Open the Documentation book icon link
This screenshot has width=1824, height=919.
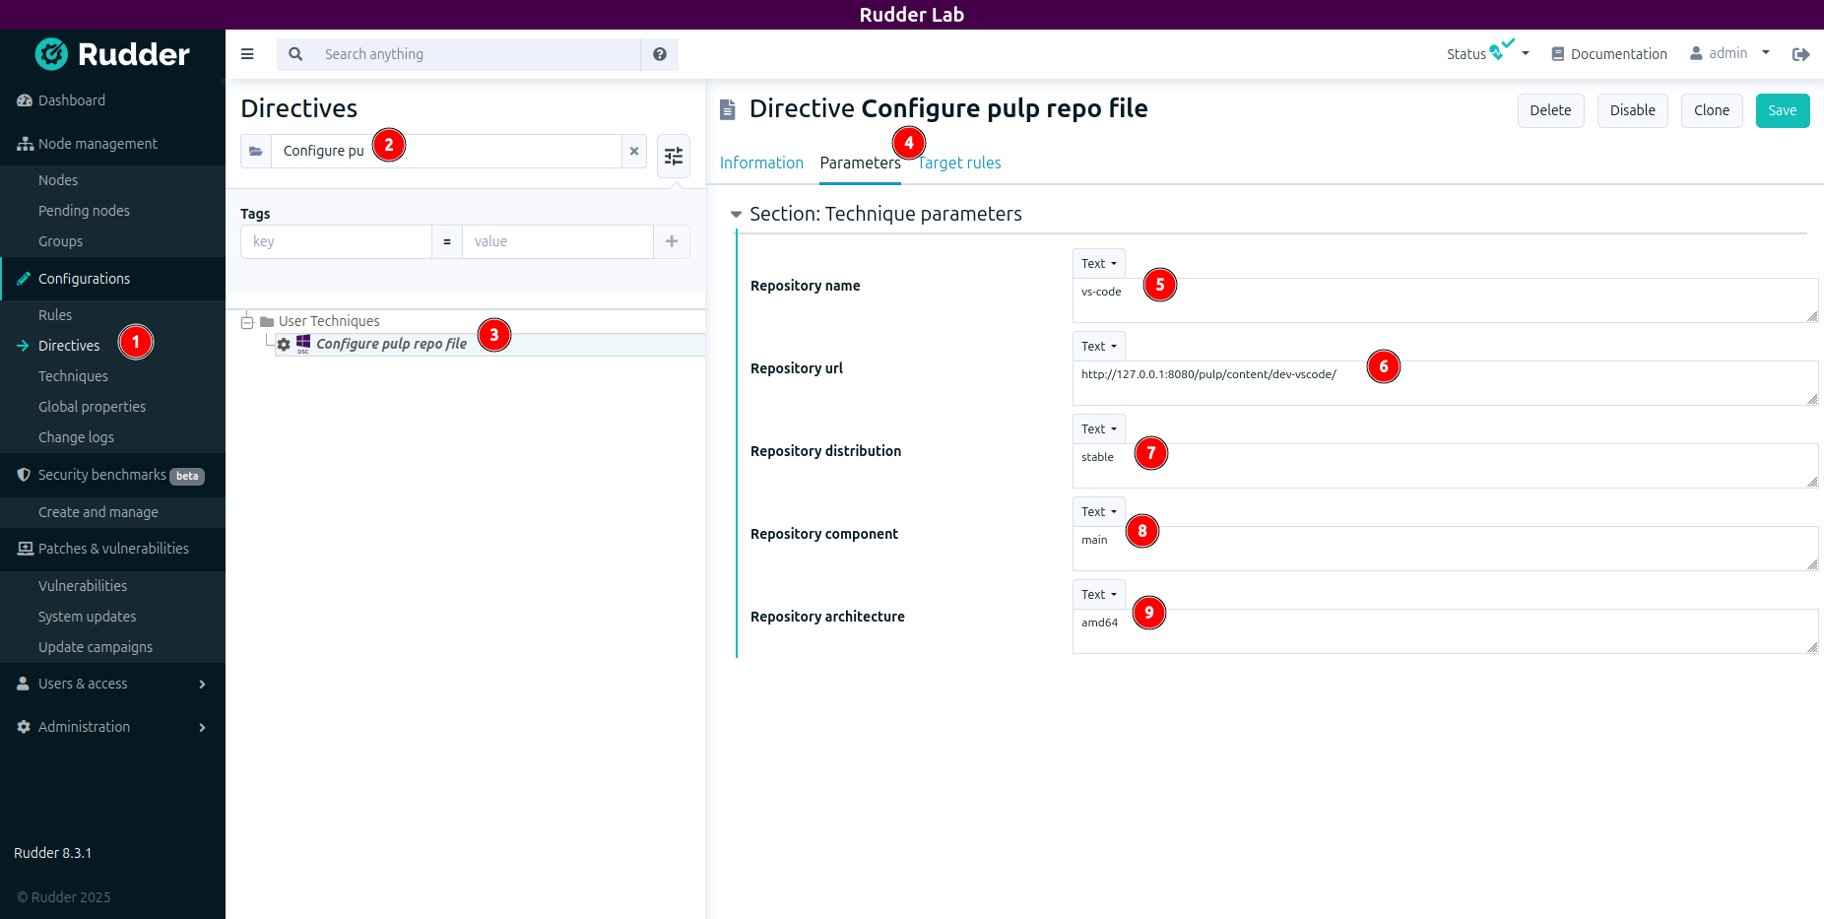pyautogui.click(x=1609, y=54)
